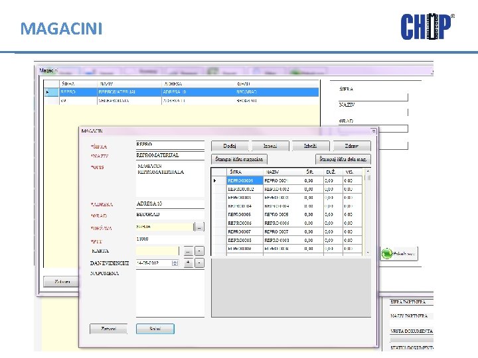Click Zatvori button in Magacini back window

pos(62,282)
